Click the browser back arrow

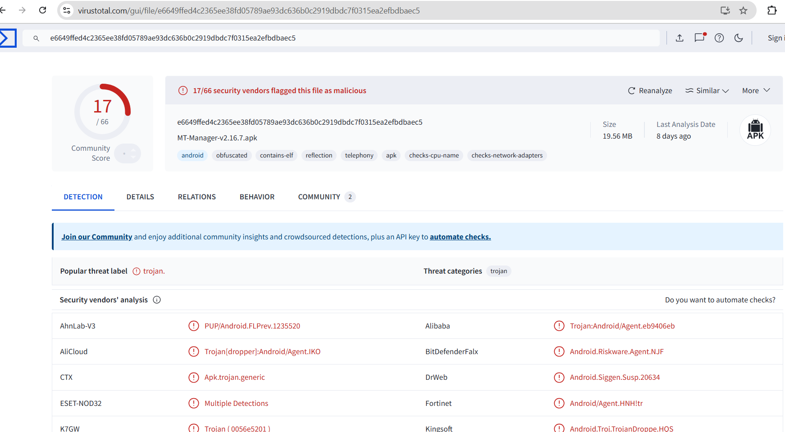click(x=2, y=10)
